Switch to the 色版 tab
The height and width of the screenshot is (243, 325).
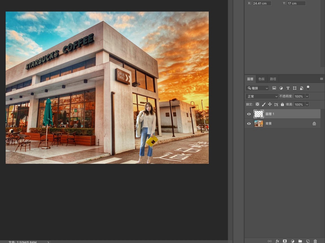[x=261, y=79]
